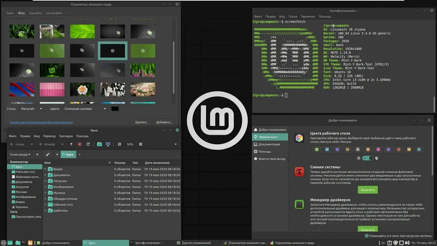
Task: Open the Computer toolbar icon
Action: (108, 144)
